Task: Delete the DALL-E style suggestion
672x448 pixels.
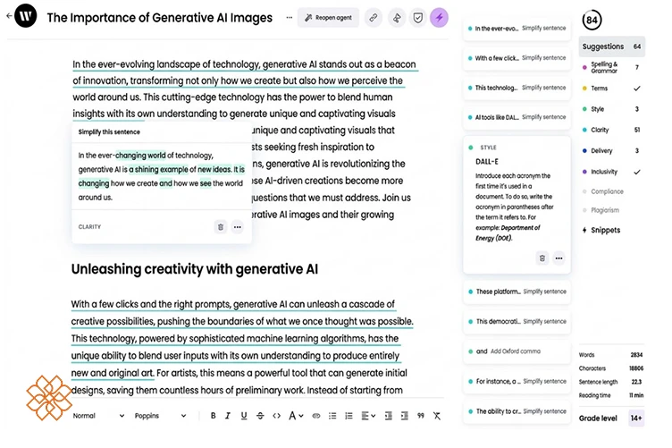Action: 542,258
